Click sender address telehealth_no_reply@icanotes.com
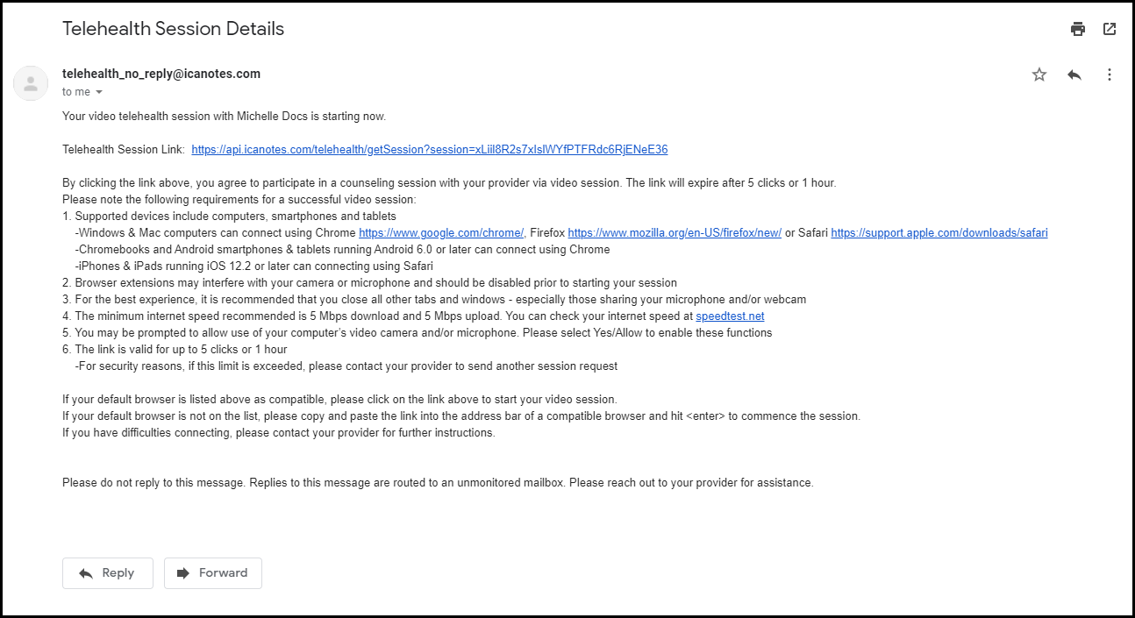 [x=161, y=74]
